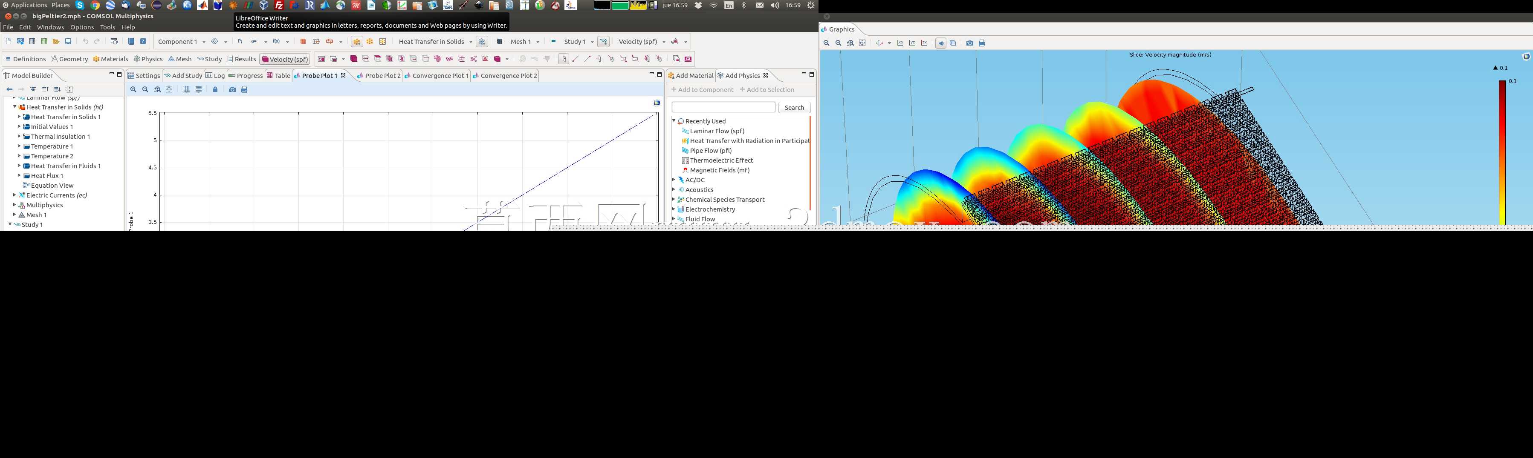Toggle scene light in Graphics toolbar
Image resolution: width=1533 pixels, height=458 pixels.
coord(940,43)
